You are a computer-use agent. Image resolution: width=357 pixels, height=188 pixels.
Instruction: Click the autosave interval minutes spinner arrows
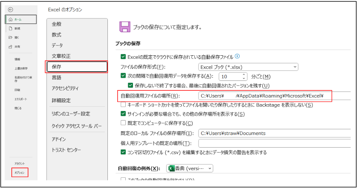point(244,76)
